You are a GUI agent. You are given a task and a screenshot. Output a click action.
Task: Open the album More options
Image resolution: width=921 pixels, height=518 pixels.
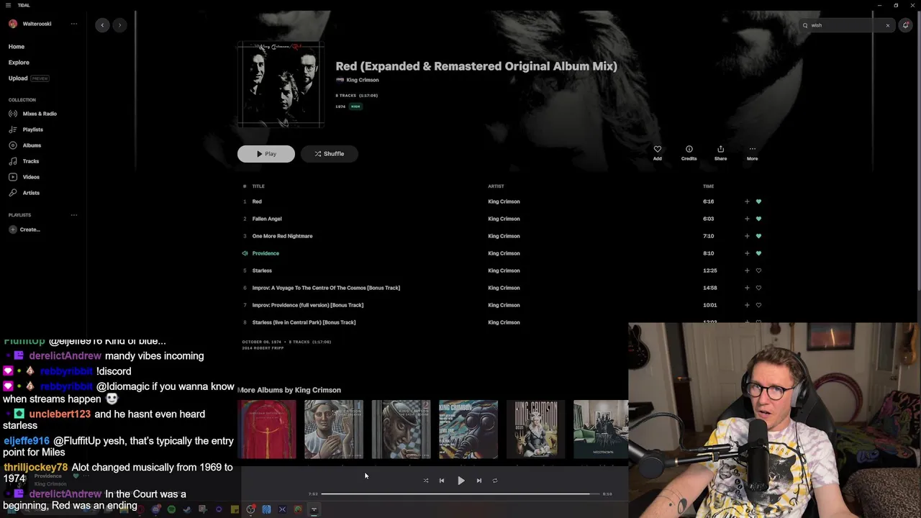[752, 153]
